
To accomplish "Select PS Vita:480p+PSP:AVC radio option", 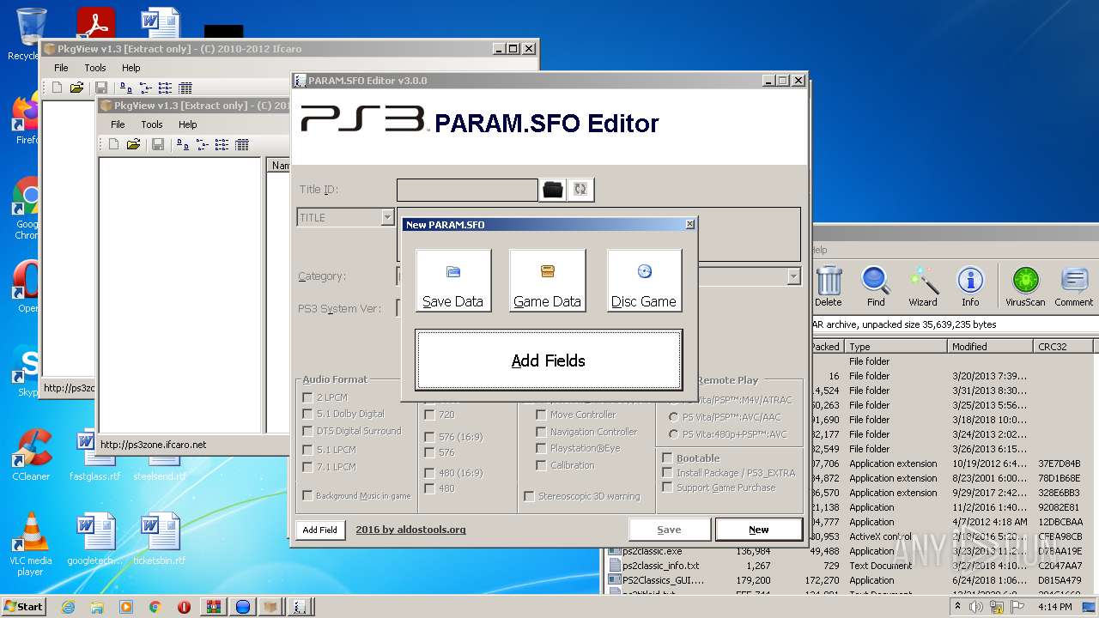I will click(x=674, y=434).
